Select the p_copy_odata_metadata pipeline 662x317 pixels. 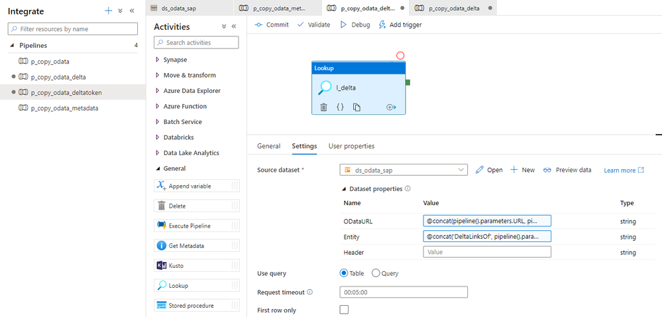click(x=64, y=108)
